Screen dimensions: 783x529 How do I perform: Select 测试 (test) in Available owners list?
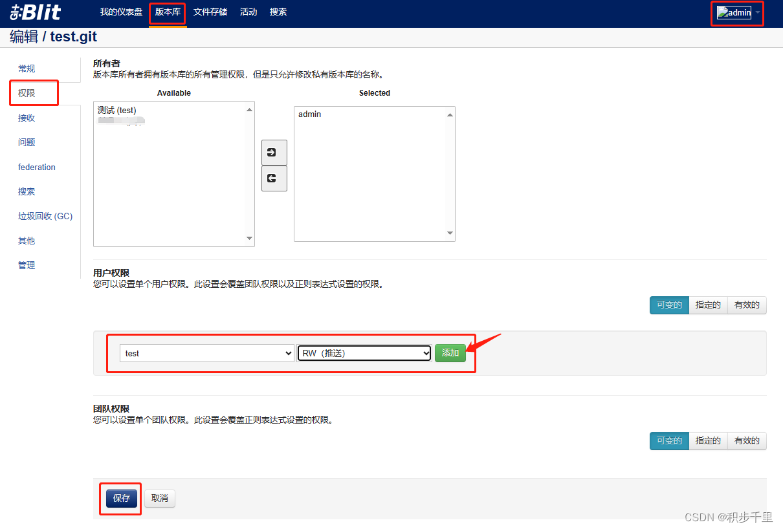click(x=117, y=110)
